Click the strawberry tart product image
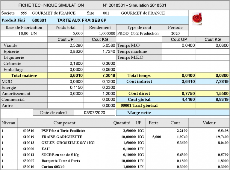230x170 pixels. 197,18
